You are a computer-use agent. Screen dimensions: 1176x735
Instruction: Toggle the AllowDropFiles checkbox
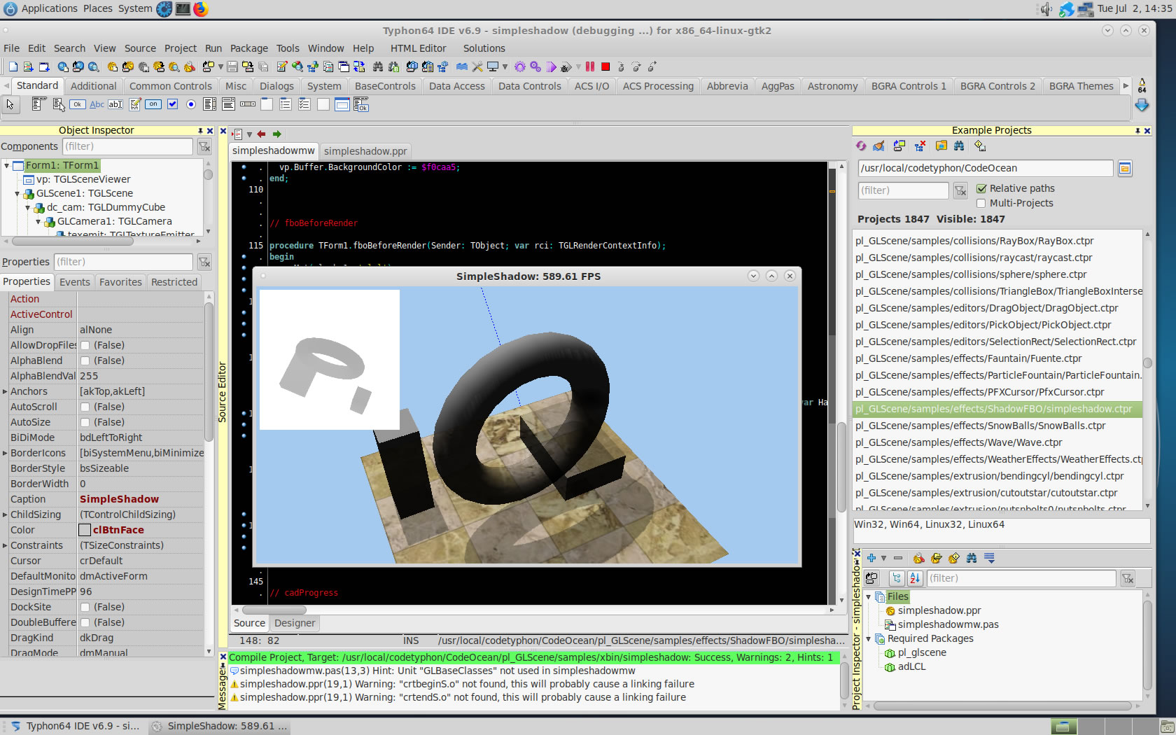point(85,345)
